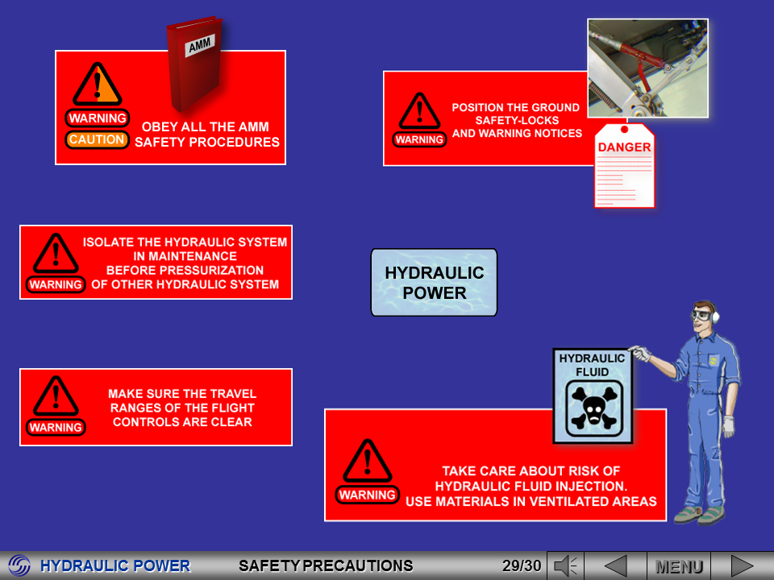Expand the HYDRAULIC POWER center panel

pyautogui.click(x=434, y=282)
